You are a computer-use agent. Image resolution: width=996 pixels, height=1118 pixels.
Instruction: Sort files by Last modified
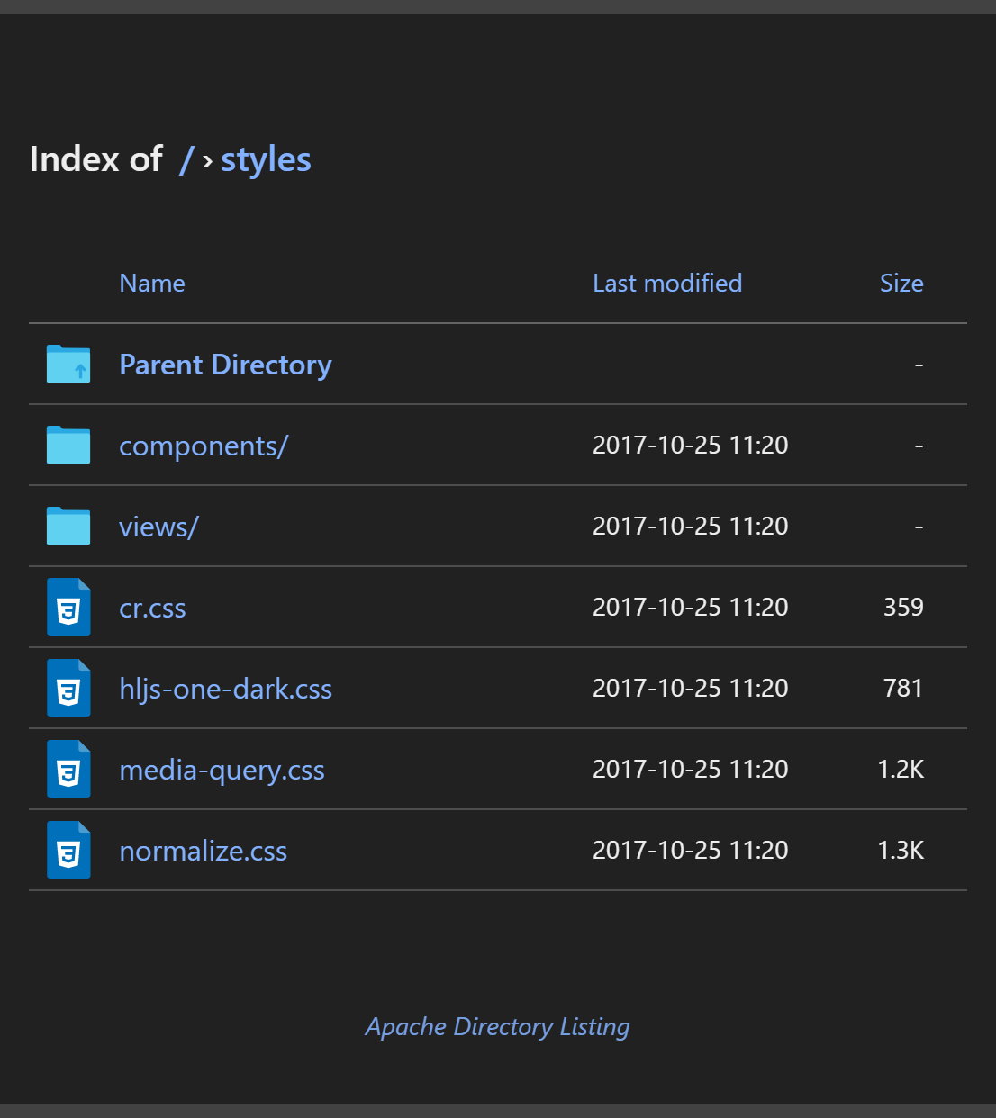tap(667, 283)
